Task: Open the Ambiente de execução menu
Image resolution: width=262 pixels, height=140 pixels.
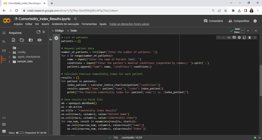Action: pyautogui.click(x=65, y=24)
